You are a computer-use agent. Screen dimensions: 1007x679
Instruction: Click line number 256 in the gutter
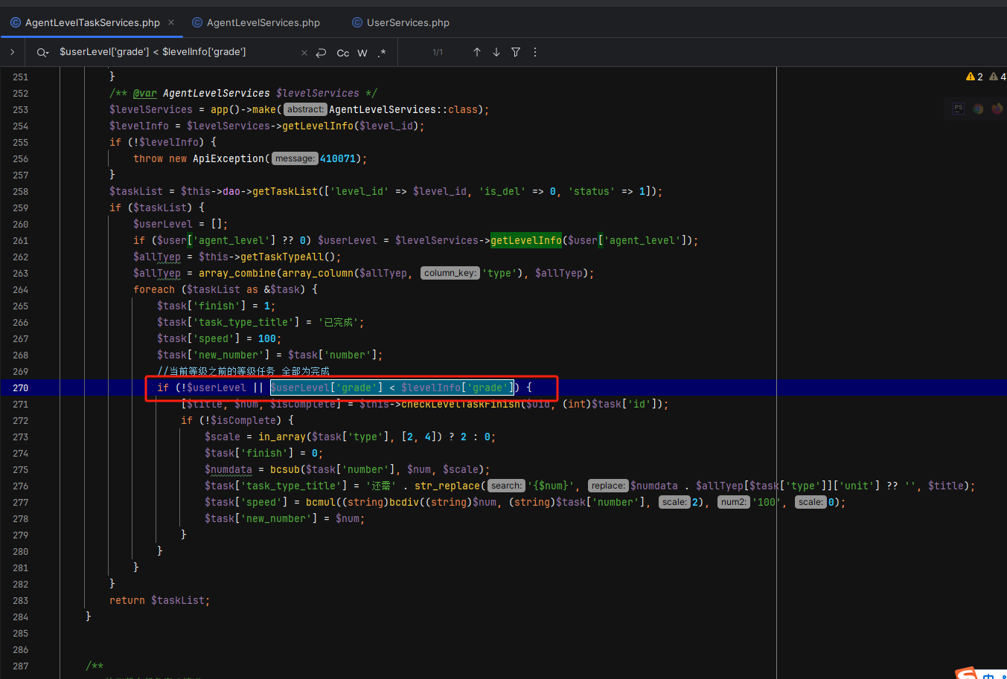tap(21, 158)
